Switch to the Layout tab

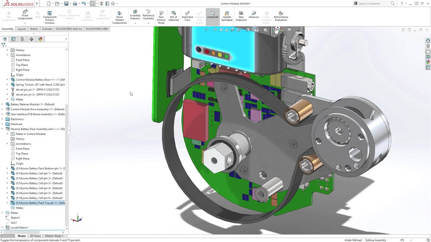click(22, 29)
